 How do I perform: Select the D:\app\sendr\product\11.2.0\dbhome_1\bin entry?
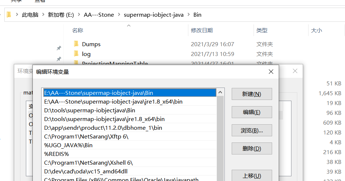coord(129,128)
